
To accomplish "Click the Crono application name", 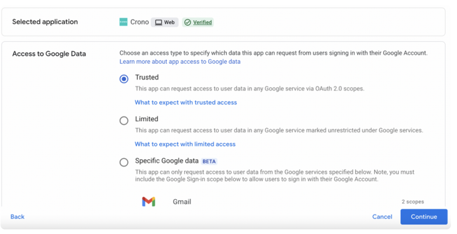I will (139, 22).
